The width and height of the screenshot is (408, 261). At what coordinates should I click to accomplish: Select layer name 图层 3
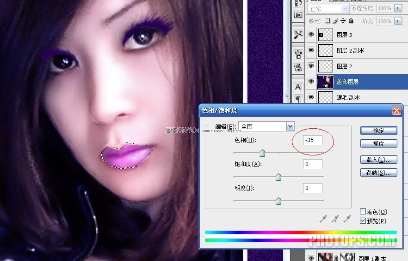pos(344,35)
